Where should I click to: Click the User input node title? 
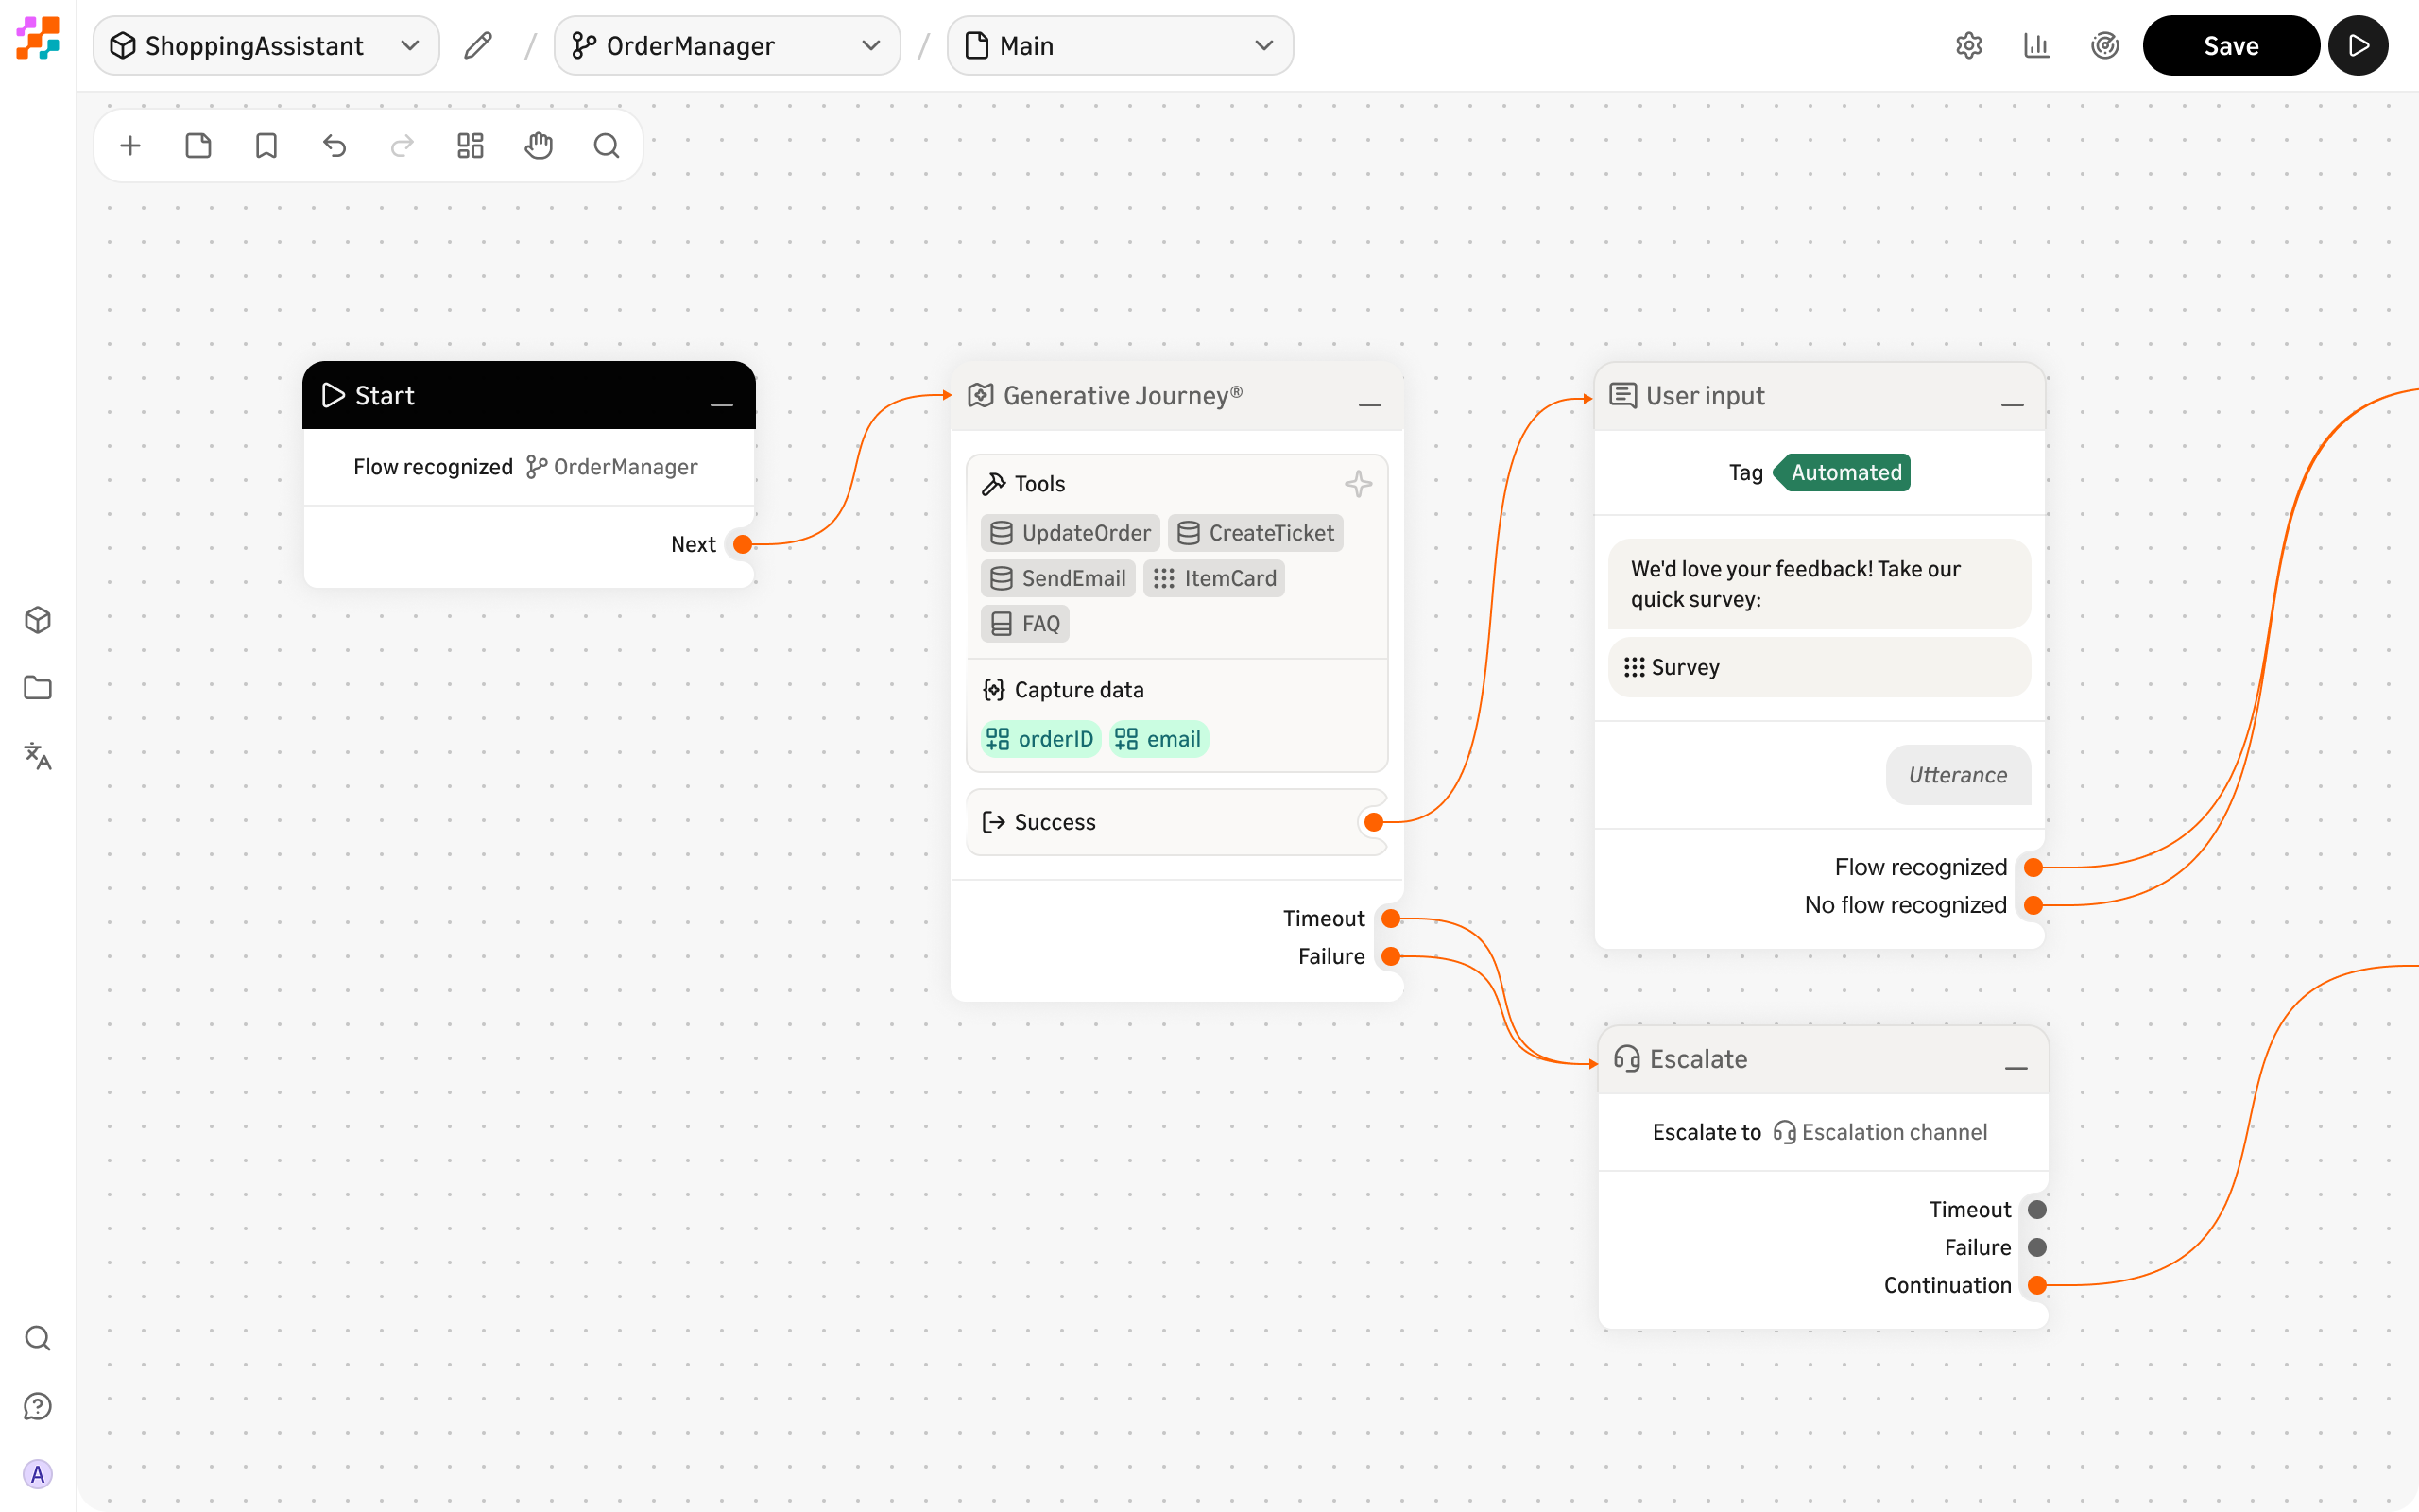1706,395
